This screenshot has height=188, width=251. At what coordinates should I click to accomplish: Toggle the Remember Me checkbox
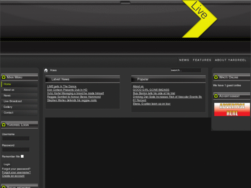point(22,156)
